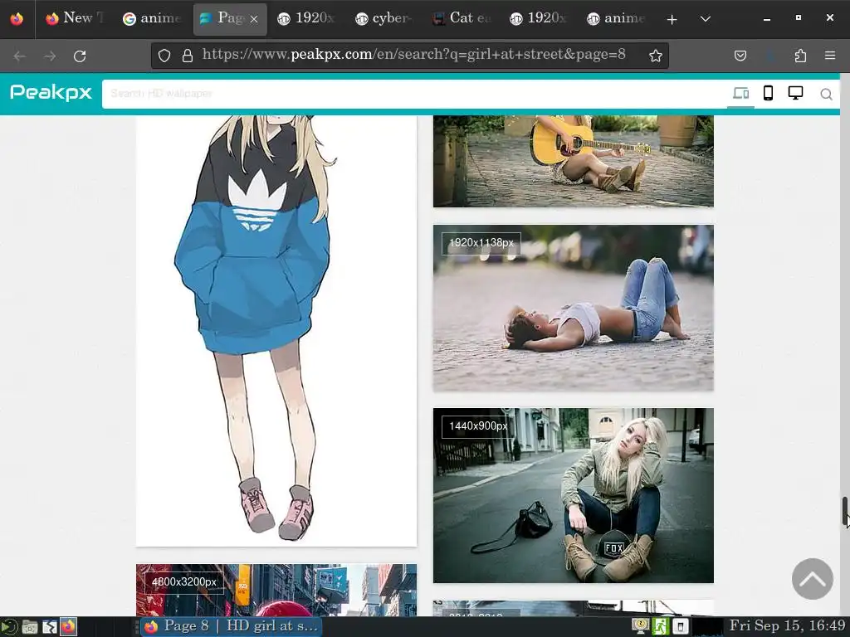This screenshot has height=637, width=850.
Task: Select the desktop monitor wallpaper filter
Action: coord(795,93)
